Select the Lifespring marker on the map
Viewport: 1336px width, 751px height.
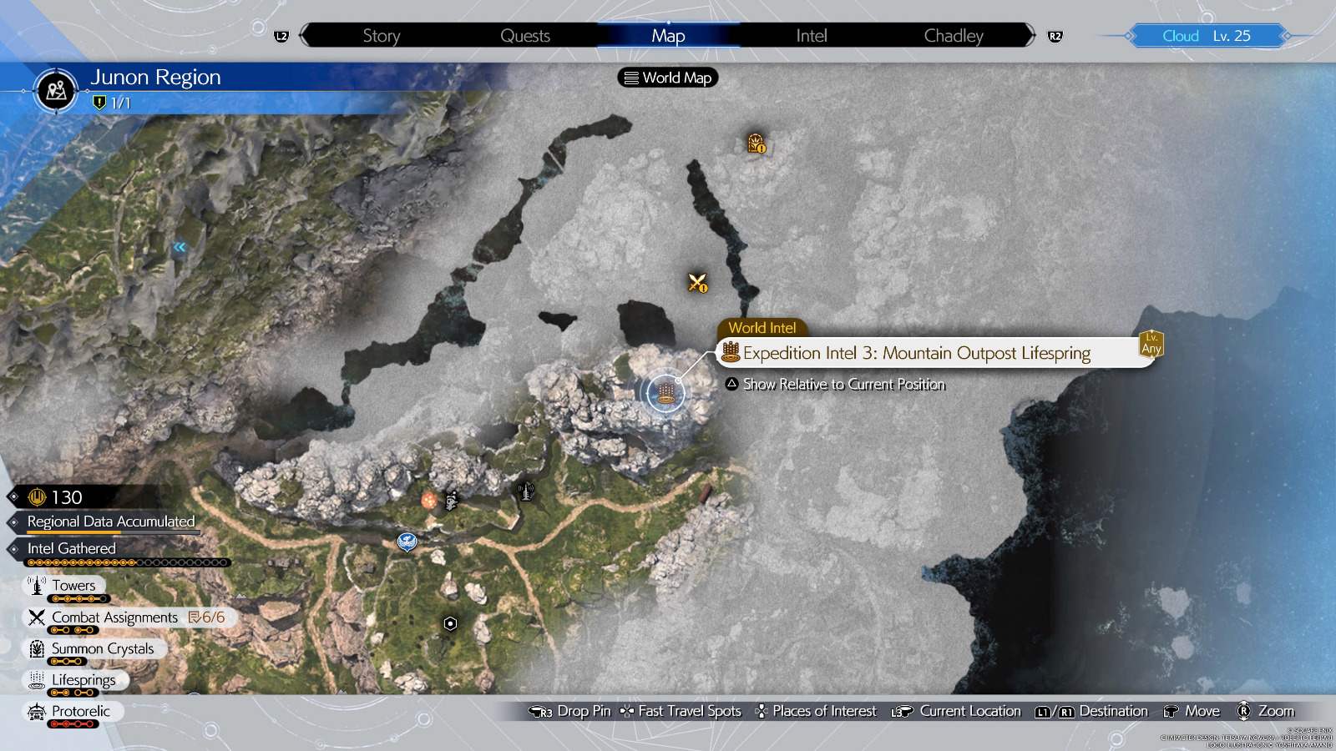(665, 392)
